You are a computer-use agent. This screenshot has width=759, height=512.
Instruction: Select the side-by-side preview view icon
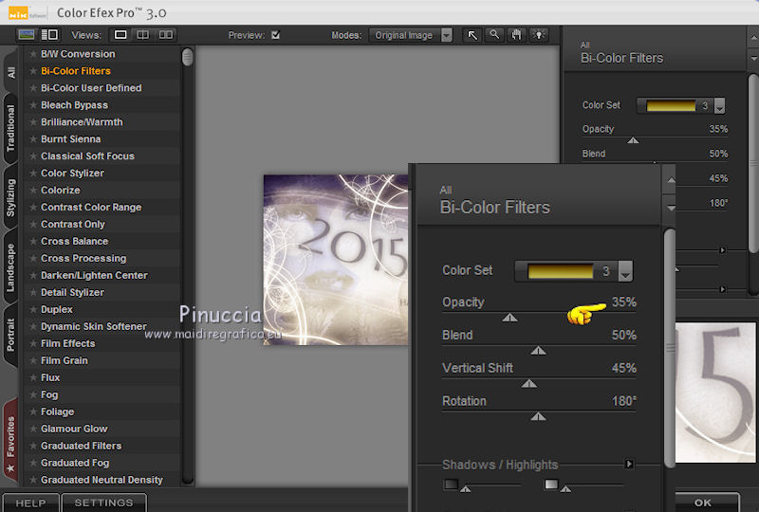click(166, 35)
